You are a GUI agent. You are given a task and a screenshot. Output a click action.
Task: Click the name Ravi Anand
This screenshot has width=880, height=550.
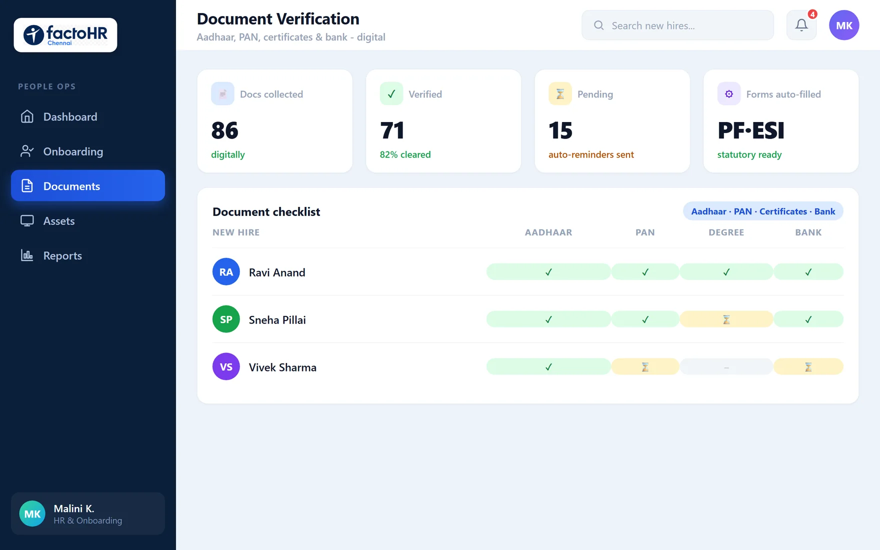(277, 272)
